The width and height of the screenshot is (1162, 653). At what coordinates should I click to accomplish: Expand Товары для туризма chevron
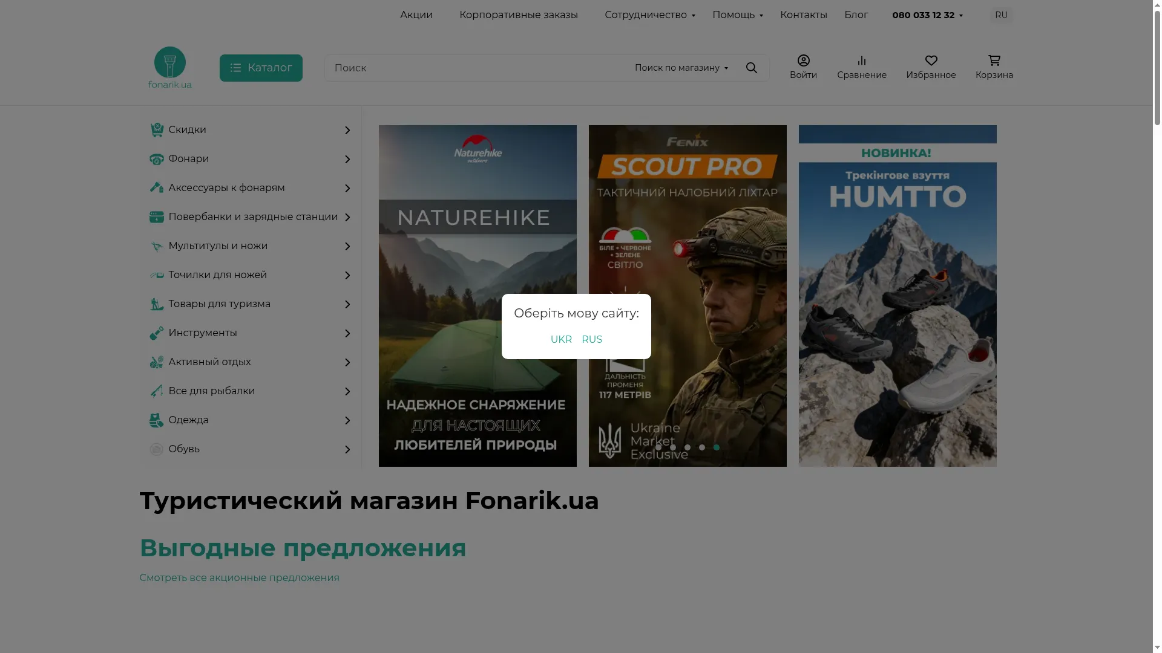(x=347, y=305)
